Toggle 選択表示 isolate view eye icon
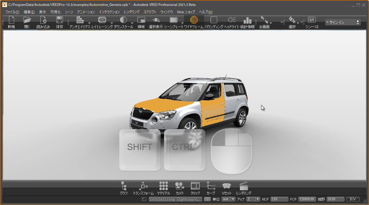This screenshot has width=369, height=205. tap(156, 20)
